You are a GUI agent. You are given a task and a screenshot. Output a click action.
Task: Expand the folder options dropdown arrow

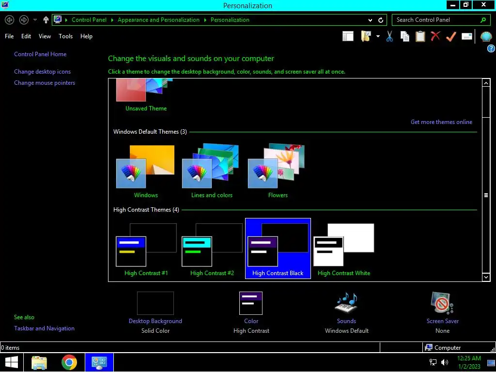[378, 36]
